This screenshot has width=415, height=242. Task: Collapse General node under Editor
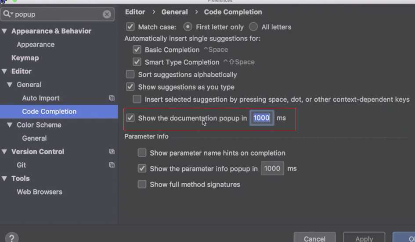point(10,85)
